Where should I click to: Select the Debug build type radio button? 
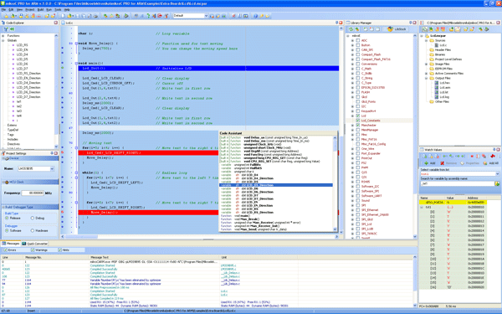[x=33, y=219]
